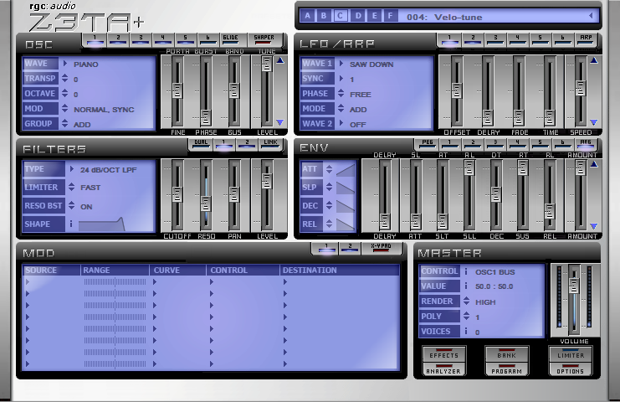Click the ATT envelope curve shape icon
Image resolution: width=620 pixels, height=402 pixels.
346,170
